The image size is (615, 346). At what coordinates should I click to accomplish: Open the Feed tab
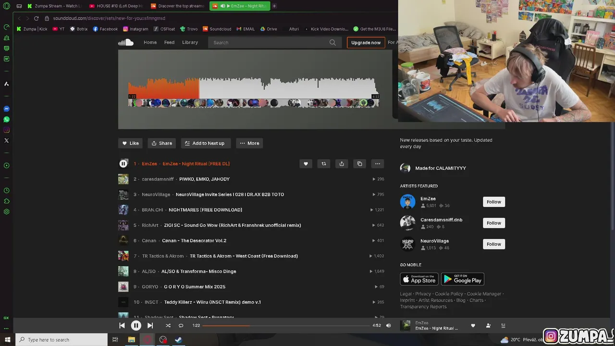169,42
